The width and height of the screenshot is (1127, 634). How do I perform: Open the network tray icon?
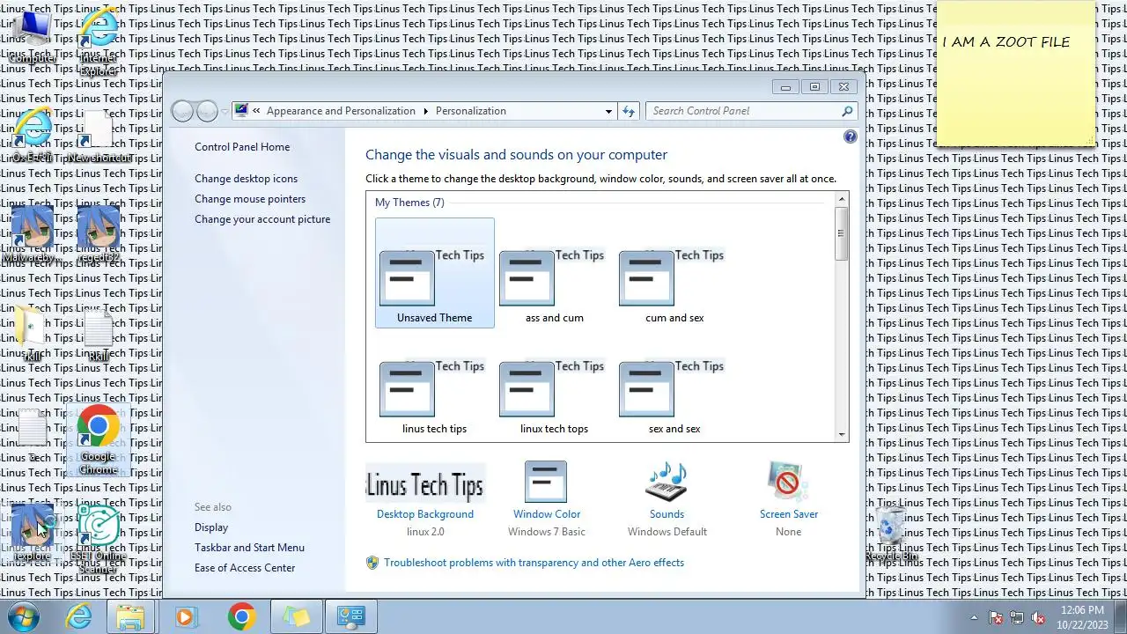coord(1017,617)
